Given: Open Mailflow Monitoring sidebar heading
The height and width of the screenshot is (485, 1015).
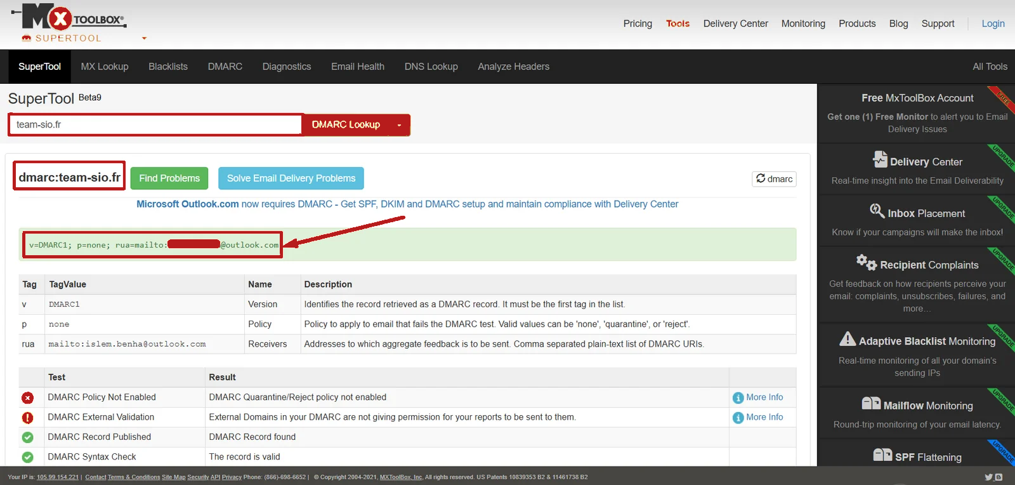Looking at the screenshot, I should pos(928,406).
